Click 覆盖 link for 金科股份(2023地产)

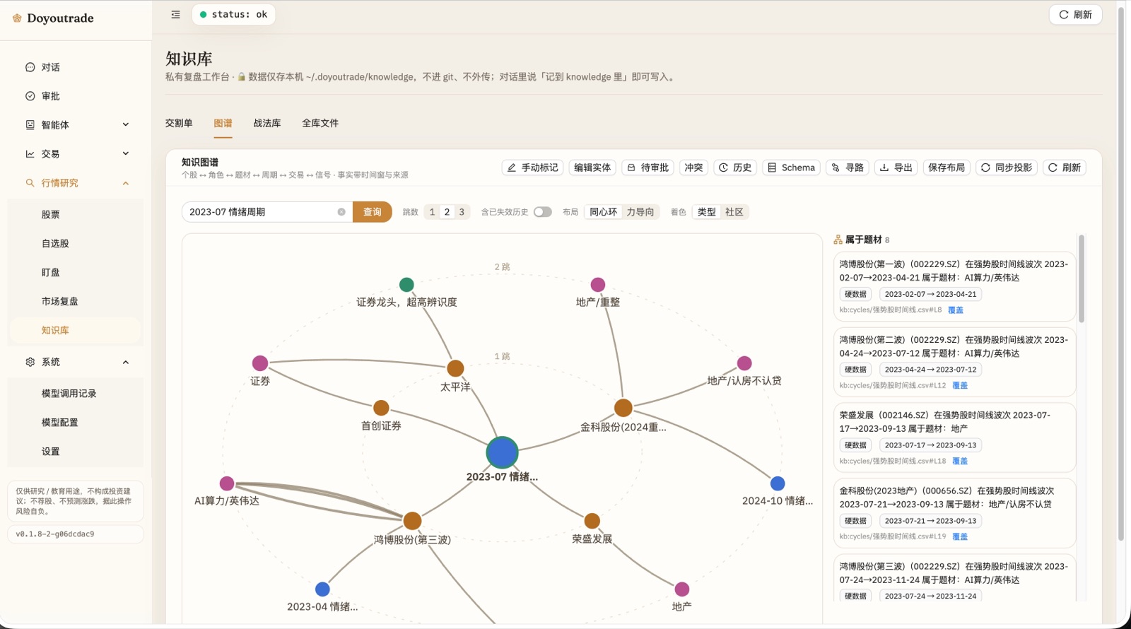point(960,537)
